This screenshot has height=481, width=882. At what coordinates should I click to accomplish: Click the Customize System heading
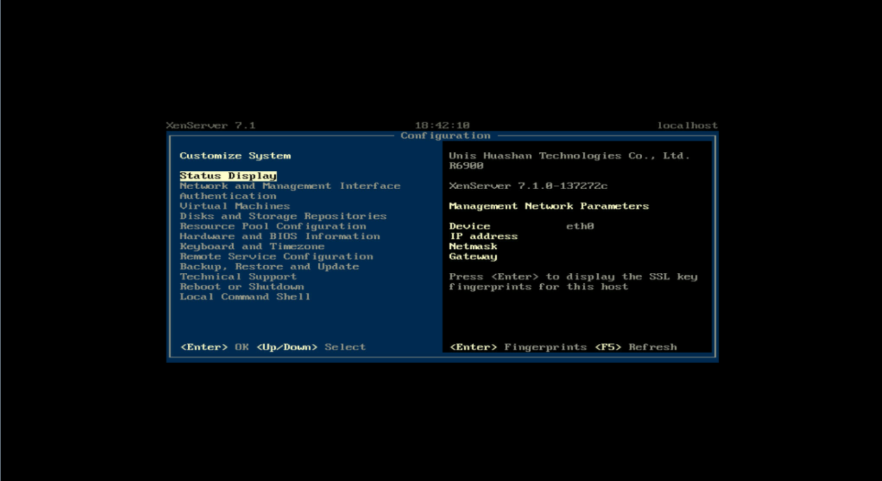(x=235, y=156)
